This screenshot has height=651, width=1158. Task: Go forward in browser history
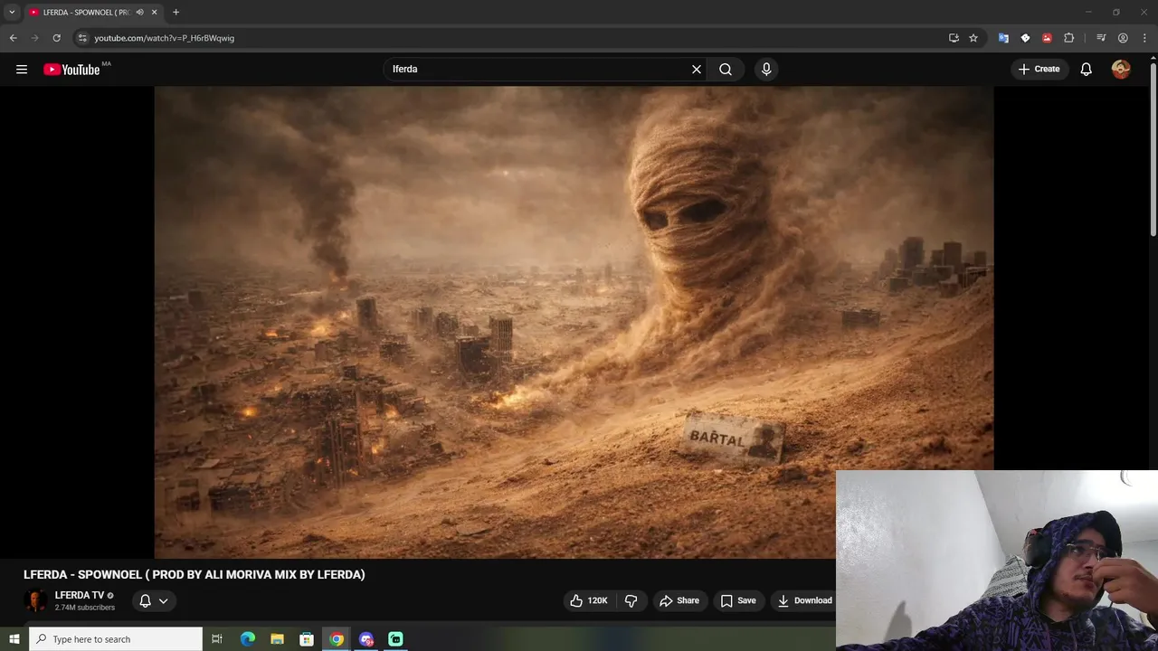point(34,38)
